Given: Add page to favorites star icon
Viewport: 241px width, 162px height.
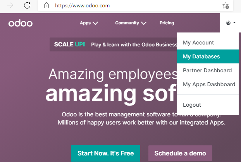Looking at the screenshot, I should 226,6.
